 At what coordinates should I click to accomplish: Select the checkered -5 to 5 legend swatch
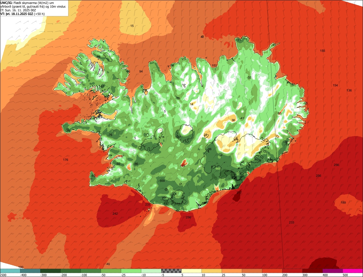coord(171,271)
